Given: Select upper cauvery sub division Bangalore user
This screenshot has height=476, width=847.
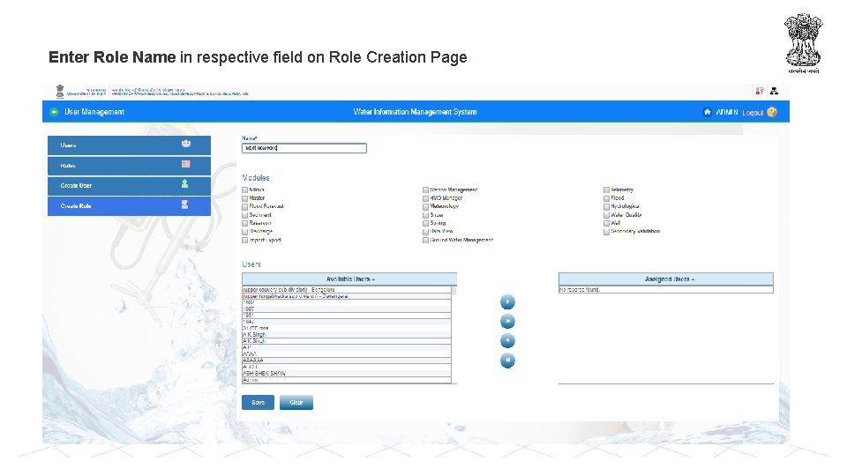Looking at the screenshot, I should (x=346, y=290).
